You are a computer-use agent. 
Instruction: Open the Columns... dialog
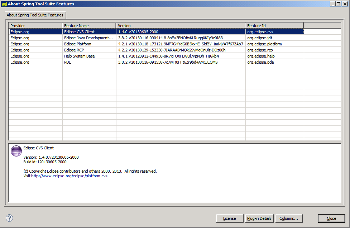click(x=289, y=218)
